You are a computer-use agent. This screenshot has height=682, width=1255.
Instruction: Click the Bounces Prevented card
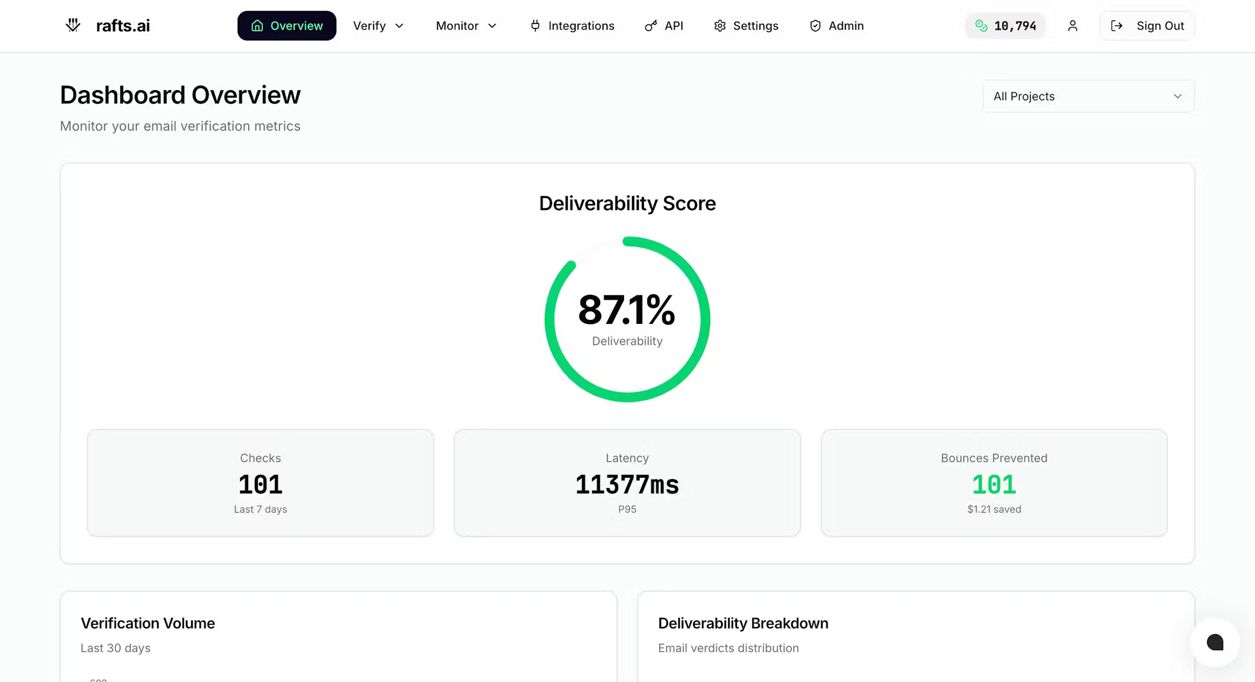point(993,482)
